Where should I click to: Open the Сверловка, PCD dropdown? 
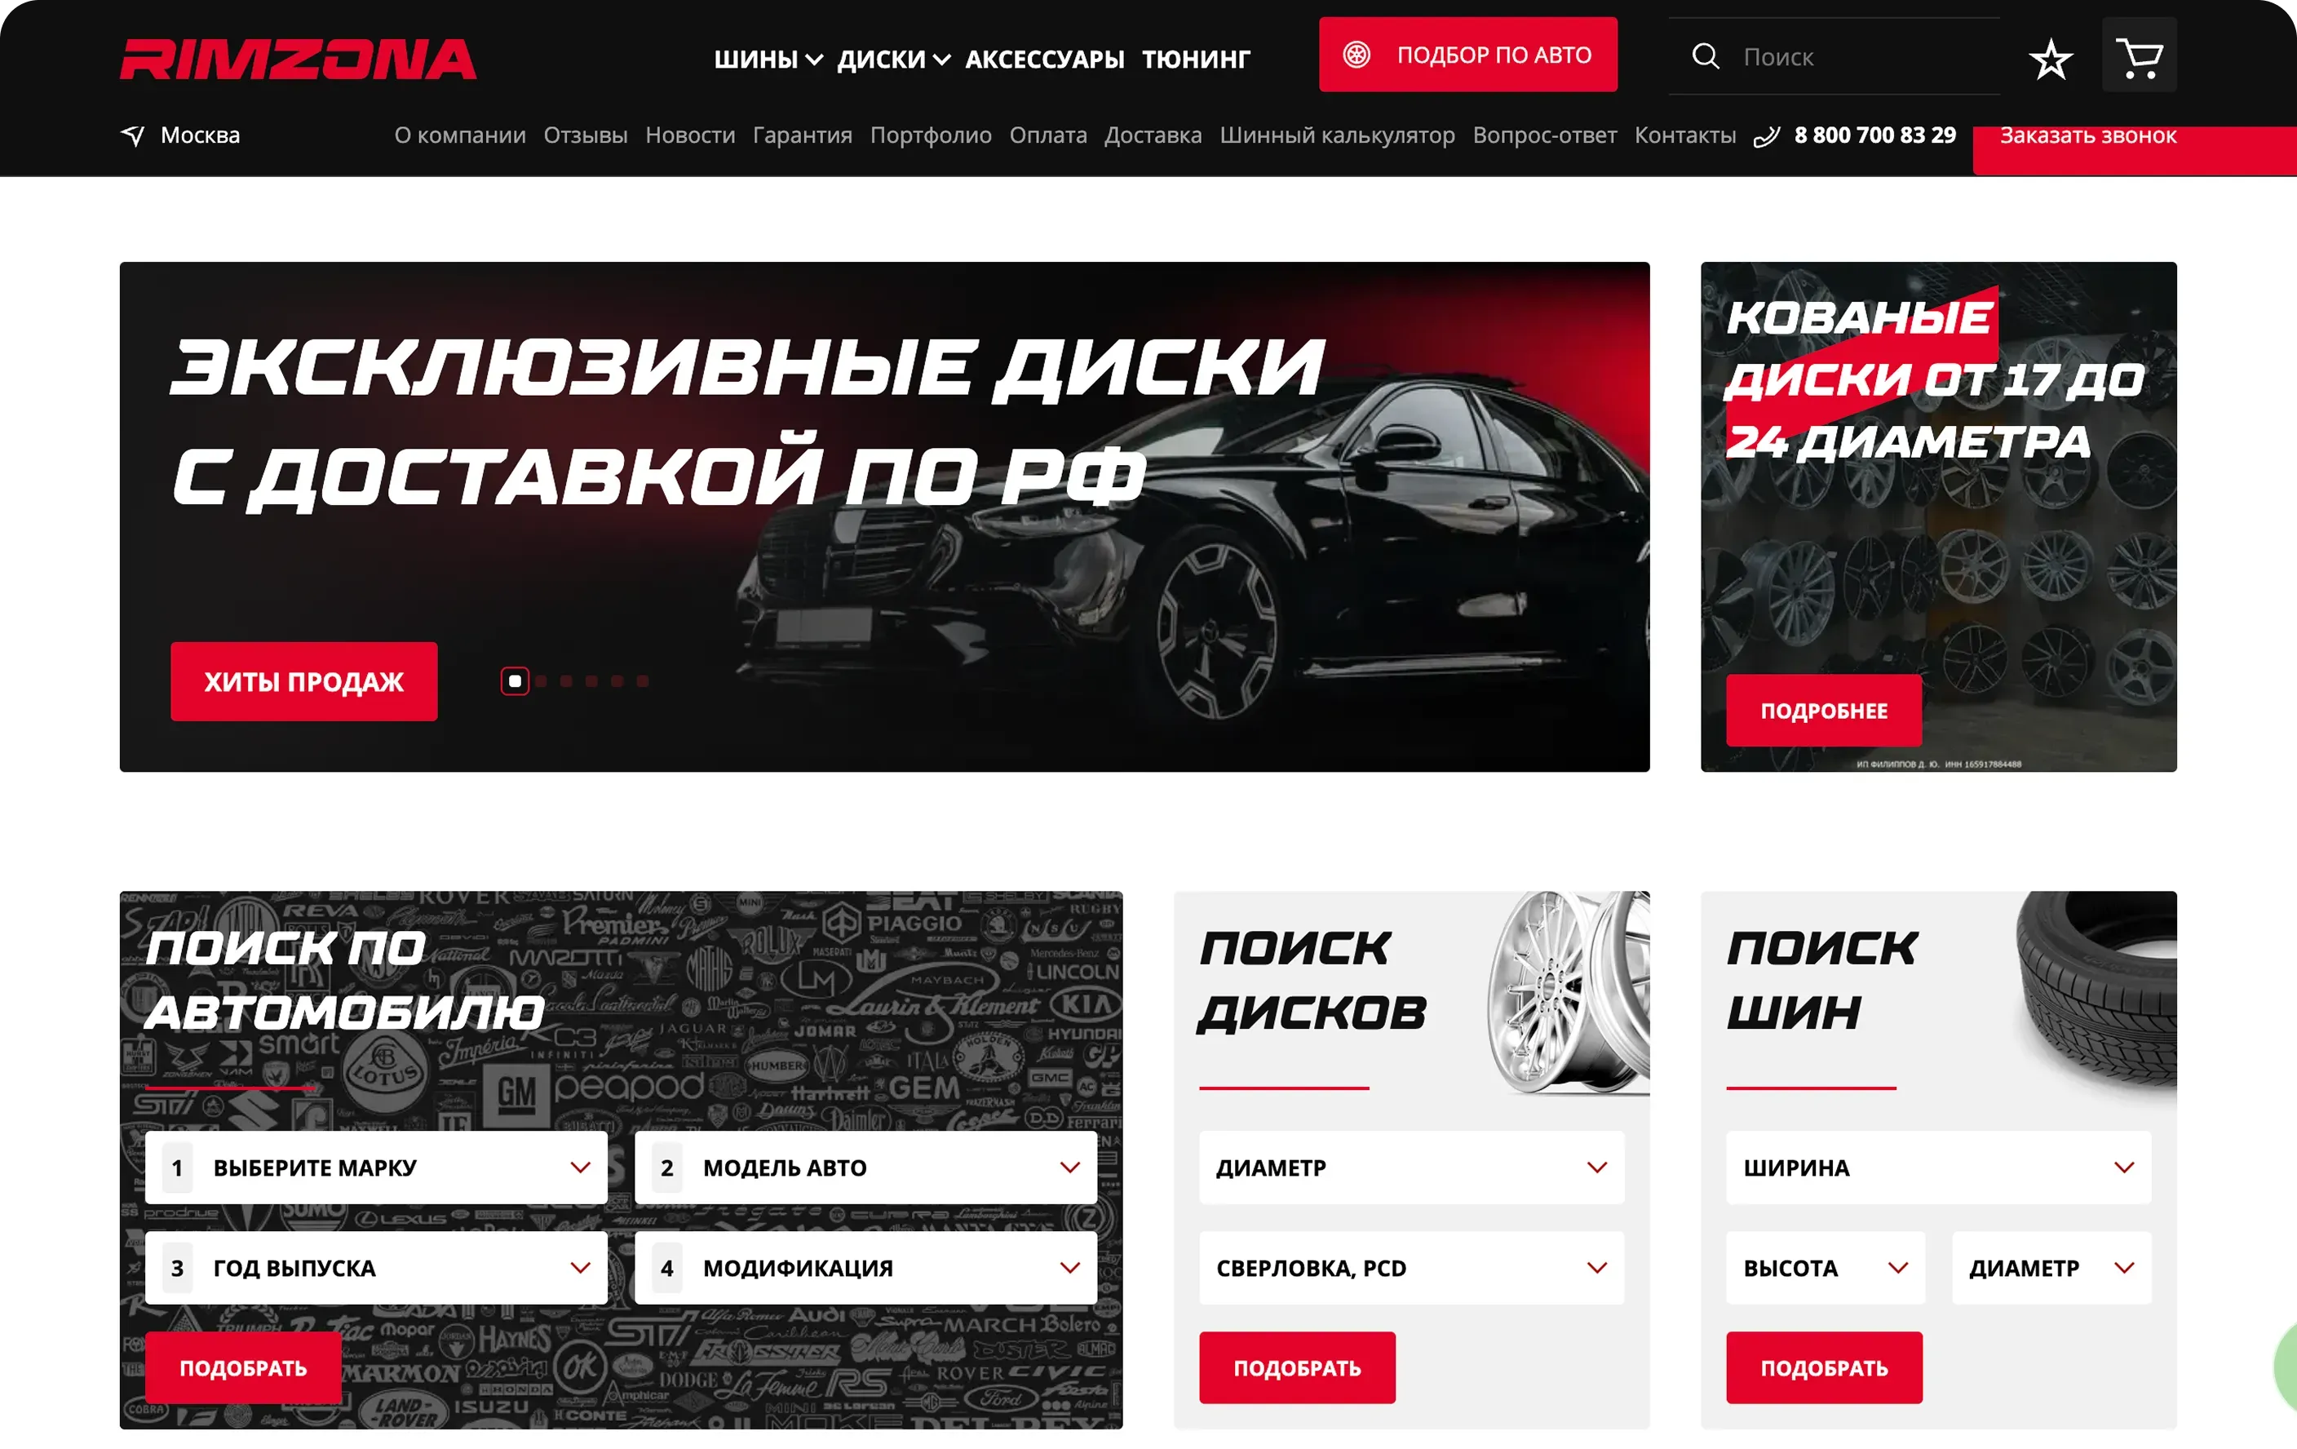coord(1411,1268)
